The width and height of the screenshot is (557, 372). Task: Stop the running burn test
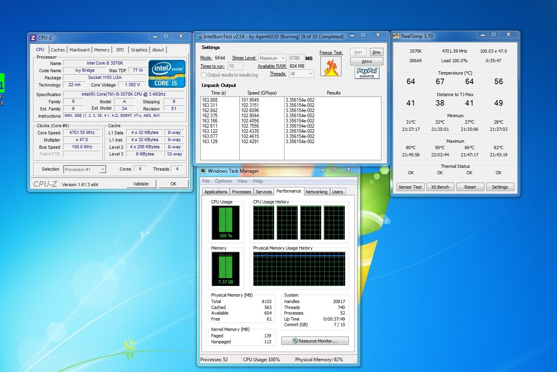(376, 52)
